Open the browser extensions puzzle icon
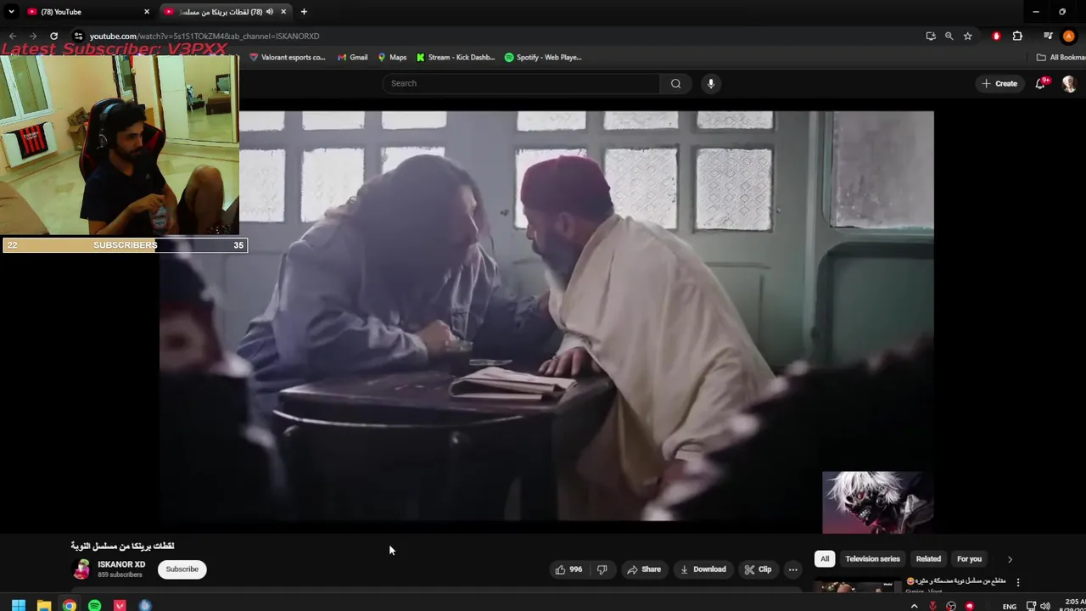This screenshot has width=1086, height=611. (x=1017, y=36)
